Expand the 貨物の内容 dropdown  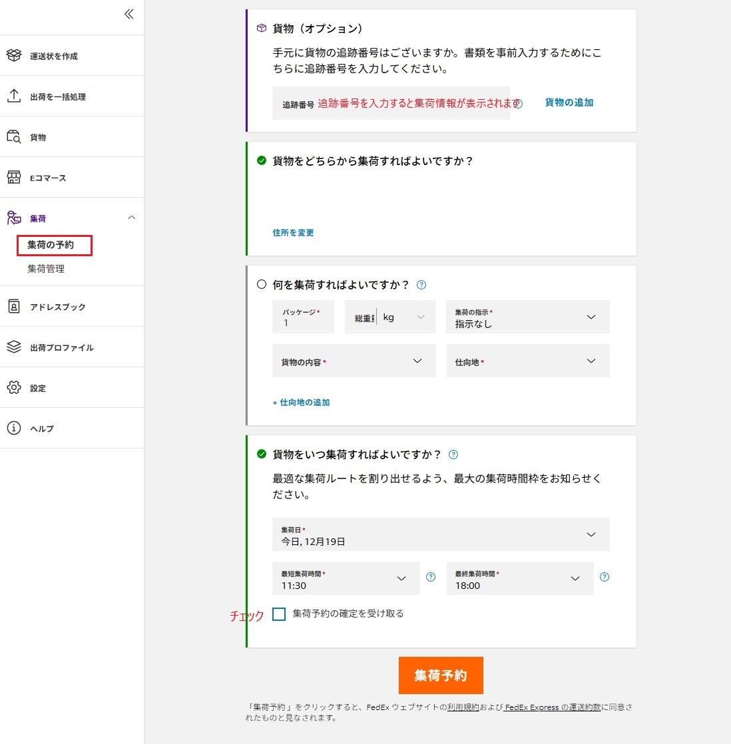point(354,361)
